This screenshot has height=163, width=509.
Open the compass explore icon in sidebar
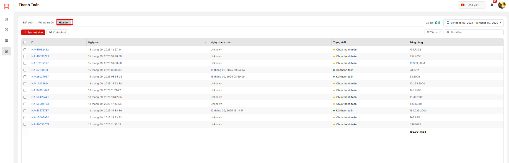(6, 30)
